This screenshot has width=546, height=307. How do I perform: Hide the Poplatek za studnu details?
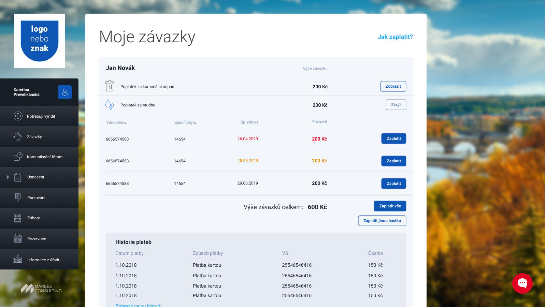[396, 105]
